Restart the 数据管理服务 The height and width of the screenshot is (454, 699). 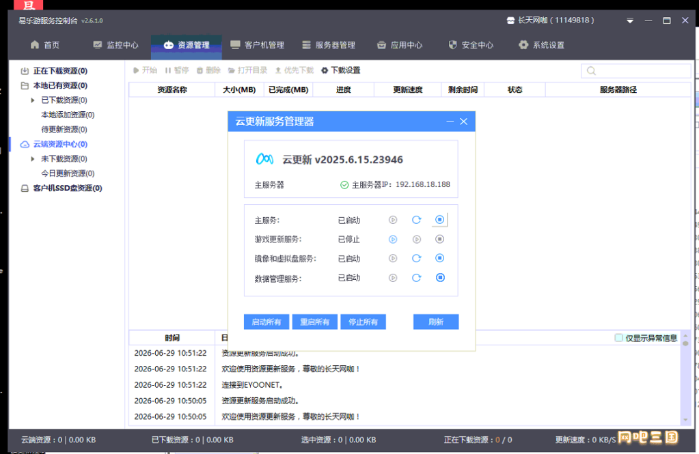pyautogui.click(x=416, y=278)
